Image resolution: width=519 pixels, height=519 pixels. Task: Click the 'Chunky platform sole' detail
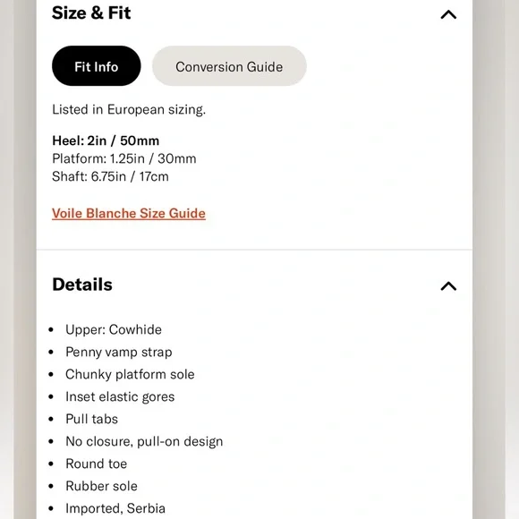point(130,374)
